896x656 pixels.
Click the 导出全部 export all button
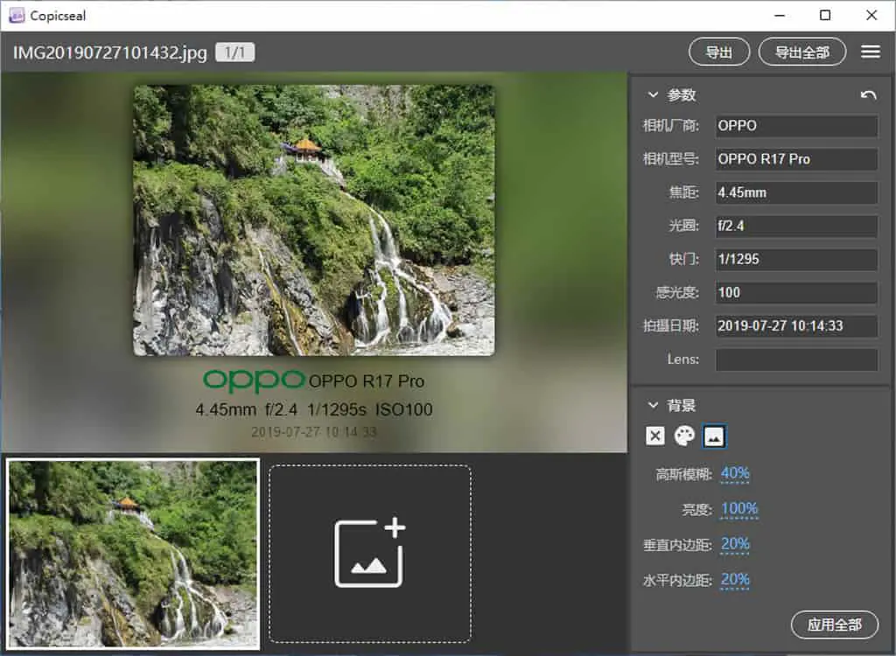pyautogui.click(x=801, y=52)
